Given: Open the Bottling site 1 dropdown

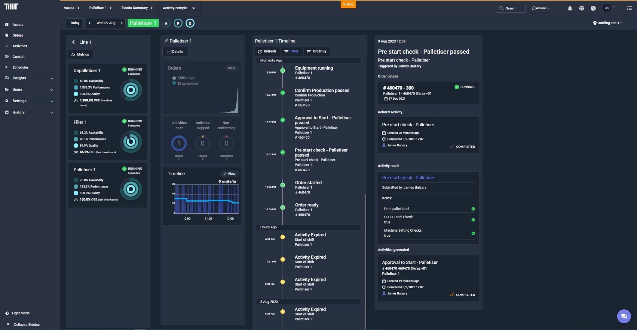Looking at the screenshot, I should 608,23.
